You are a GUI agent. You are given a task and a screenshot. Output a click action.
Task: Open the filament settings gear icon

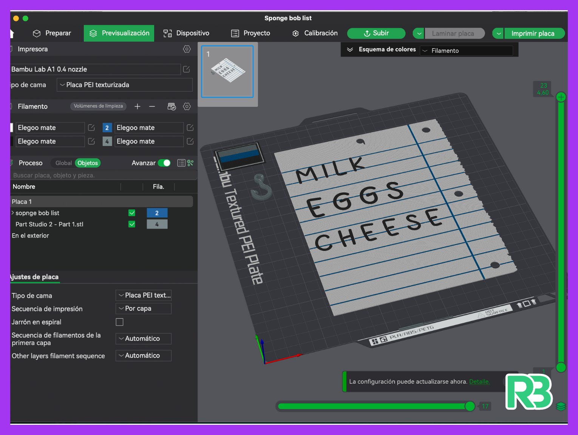[x=187, y=106]
